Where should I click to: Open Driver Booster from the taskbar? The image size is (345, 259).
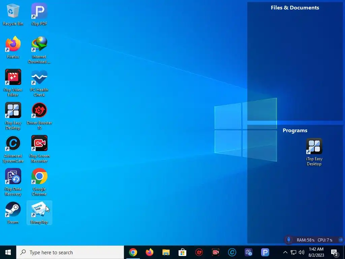click(x=199, y=252)
